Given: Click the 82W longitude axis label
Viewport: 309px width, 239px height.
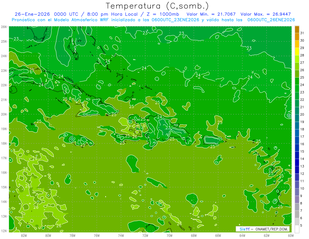Looking at the screenshot, I should pos(24,235).
